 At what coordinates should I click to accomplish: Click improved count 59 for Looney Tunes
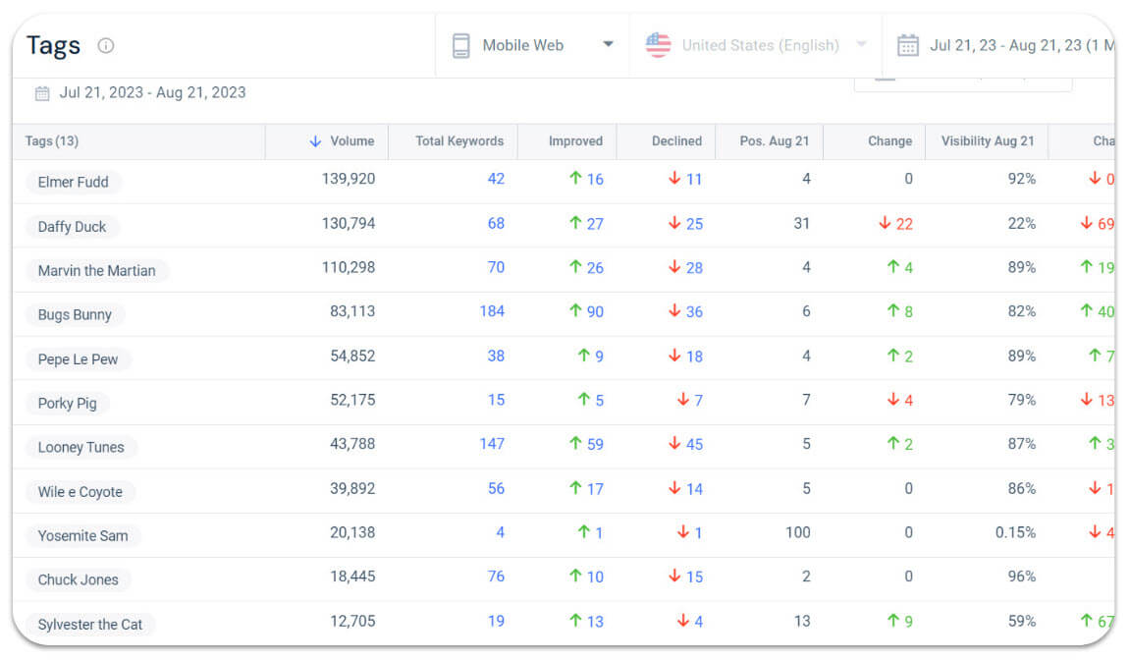coord(594,444)
